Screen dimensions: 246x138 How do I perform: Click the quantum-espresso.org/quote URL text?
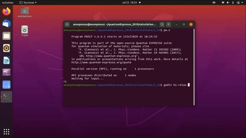coord(101,62)
